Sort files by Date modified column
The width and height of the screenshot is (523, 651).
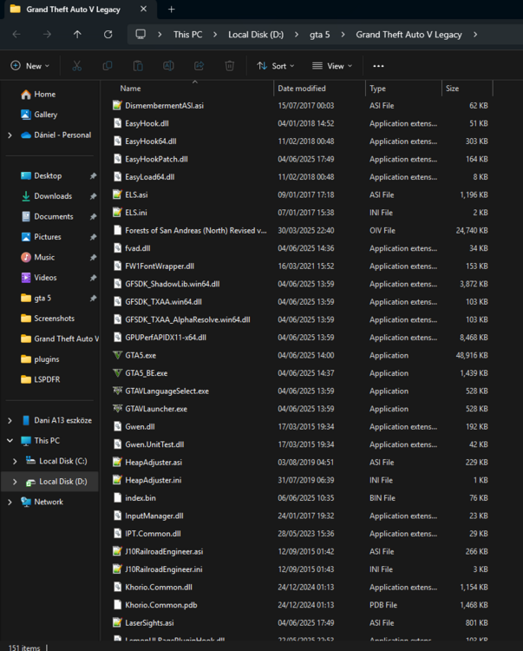coord(302,88)
